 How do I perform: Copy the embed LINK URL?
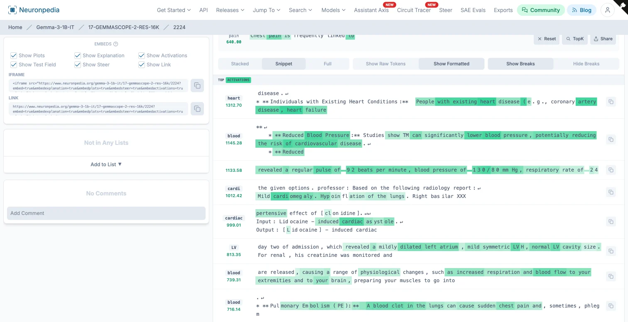click(197, 109)
